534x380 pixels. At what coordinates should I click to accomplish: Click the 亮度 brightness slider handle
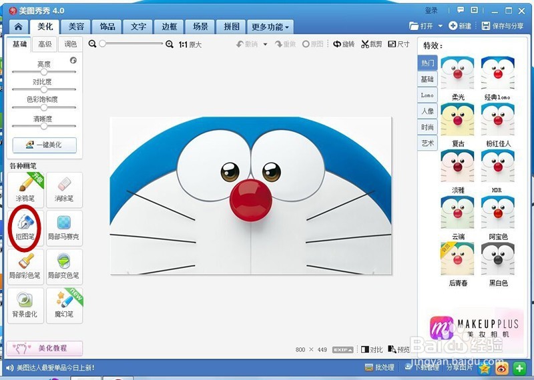44,72
